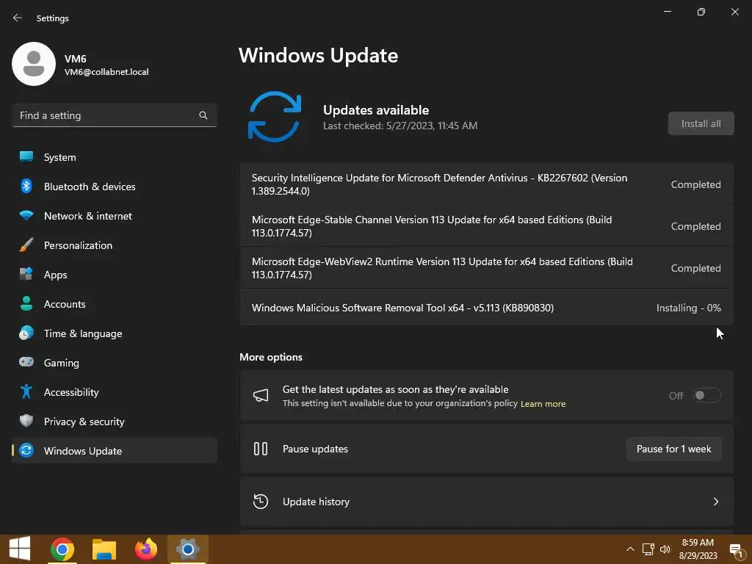This screenshot has width=752, height=564.
Task: Click the Updates available heading
Action: [x=376, y=110]
